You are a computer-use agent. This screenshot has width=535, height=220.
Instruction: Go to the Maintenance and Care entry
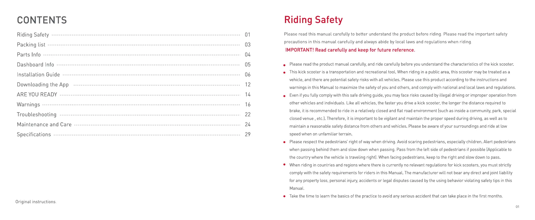coord(44,124)
